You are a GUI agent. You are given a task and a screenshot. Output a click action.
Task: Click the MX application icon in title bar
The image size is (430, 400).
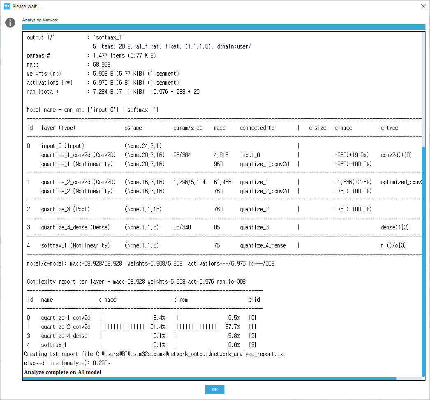point(7,6)
